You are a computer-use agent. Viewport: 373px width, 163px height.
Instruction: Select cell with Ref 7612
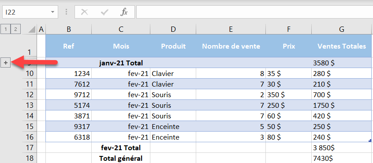coord(68,84)
